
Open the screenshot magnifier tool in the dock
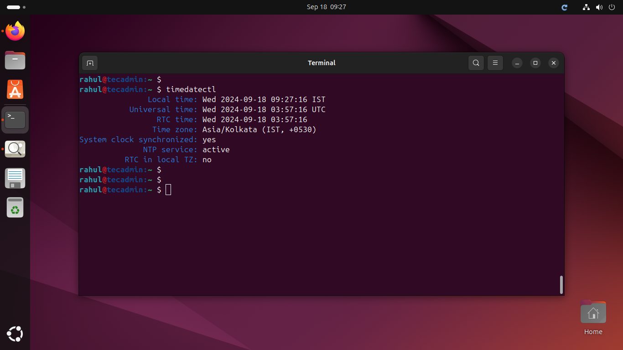tap(15, 149)
